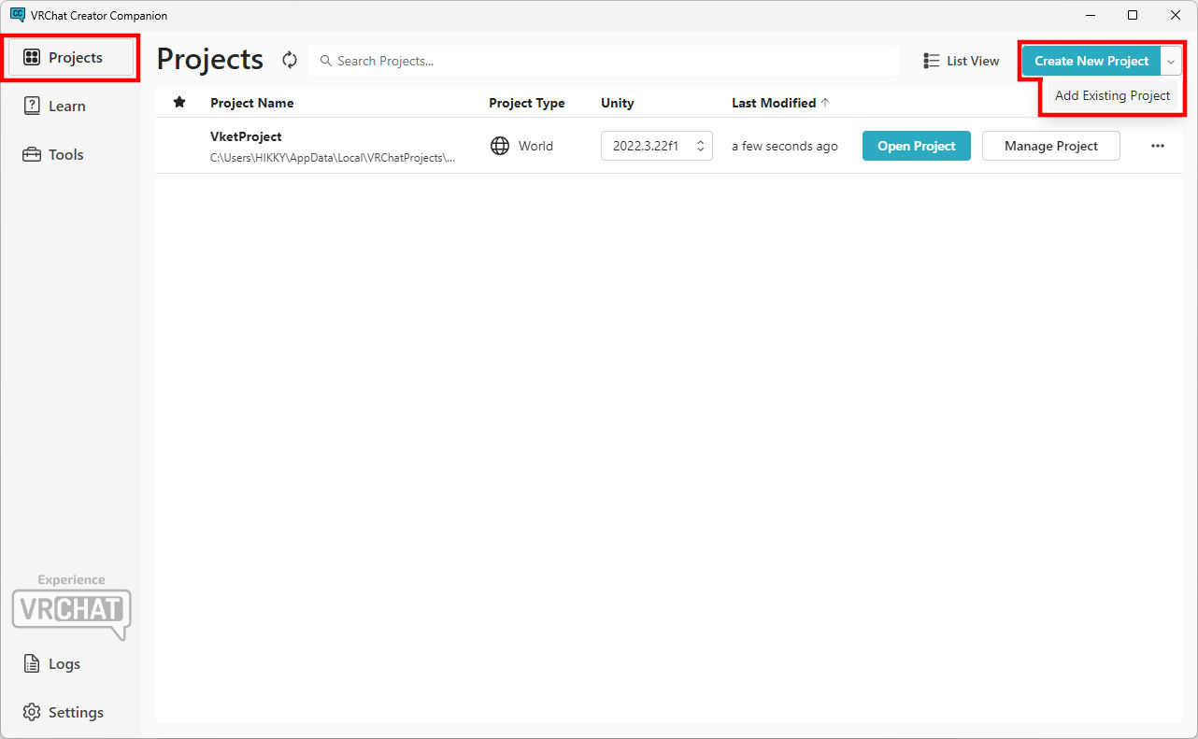This screenshot has height=739, width=1198.
Task: Go to the Learn section
Action: coord(65,107)
